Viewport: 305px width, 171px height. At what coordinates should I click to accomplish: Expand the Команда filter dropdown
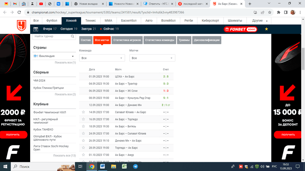pos(102,58)
